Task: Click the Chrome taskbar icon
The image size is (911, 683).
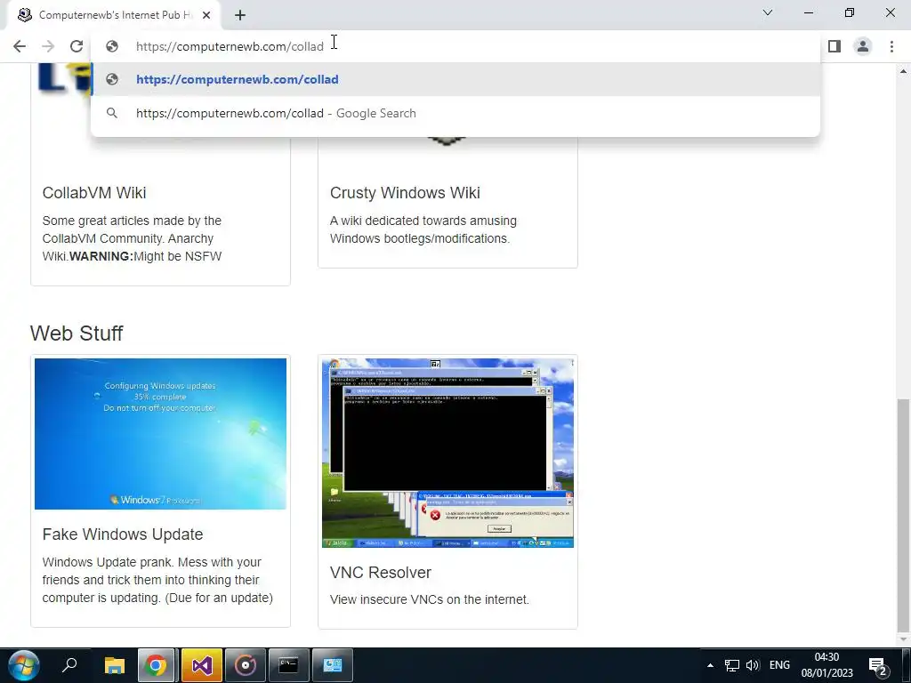Action: 156,665
